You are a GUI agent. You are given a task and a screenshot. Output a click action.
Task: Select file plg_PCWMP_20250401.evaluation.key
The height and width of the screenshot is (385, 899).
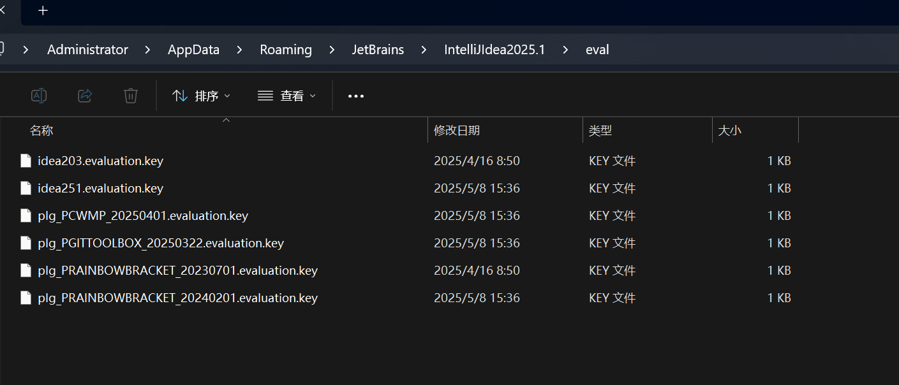(x=143, y=216)
